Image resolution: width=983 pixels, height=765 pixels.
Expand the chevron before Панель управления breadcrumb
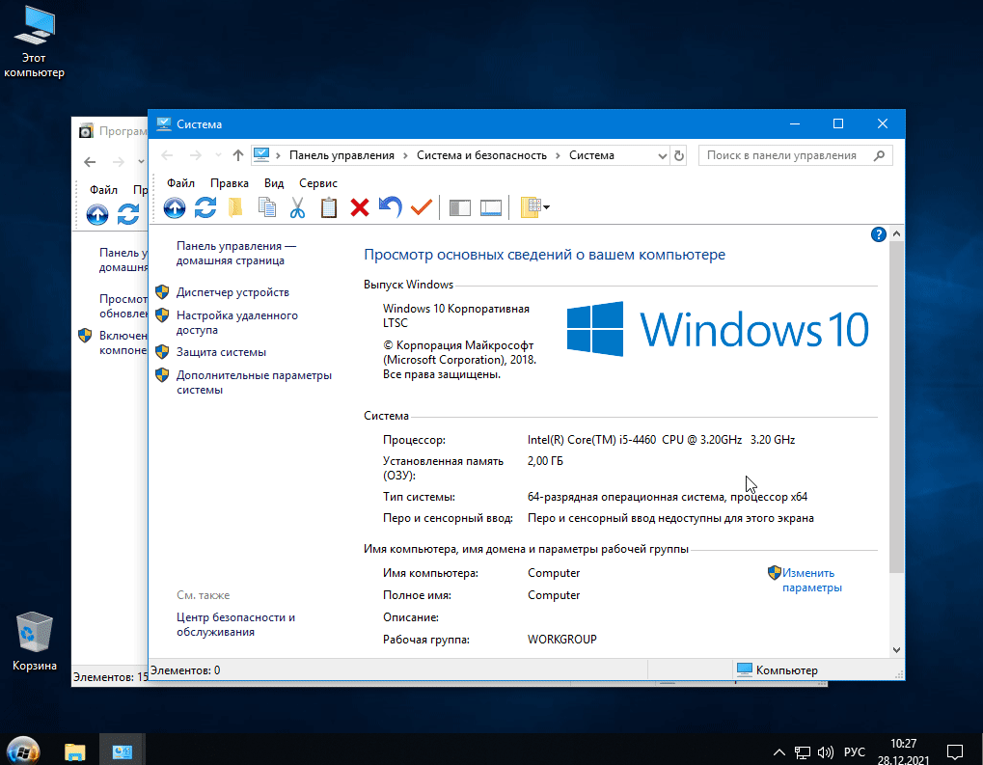[x=279, y=155]
